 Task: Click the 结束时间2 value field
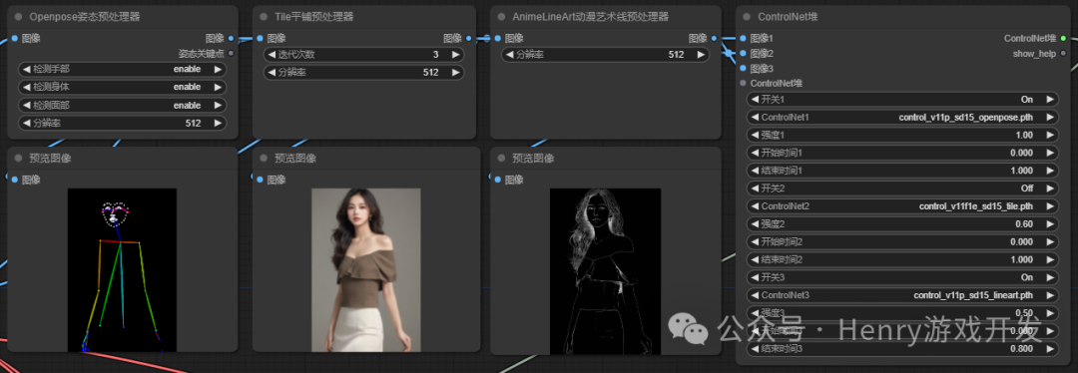tap(902, 259)
